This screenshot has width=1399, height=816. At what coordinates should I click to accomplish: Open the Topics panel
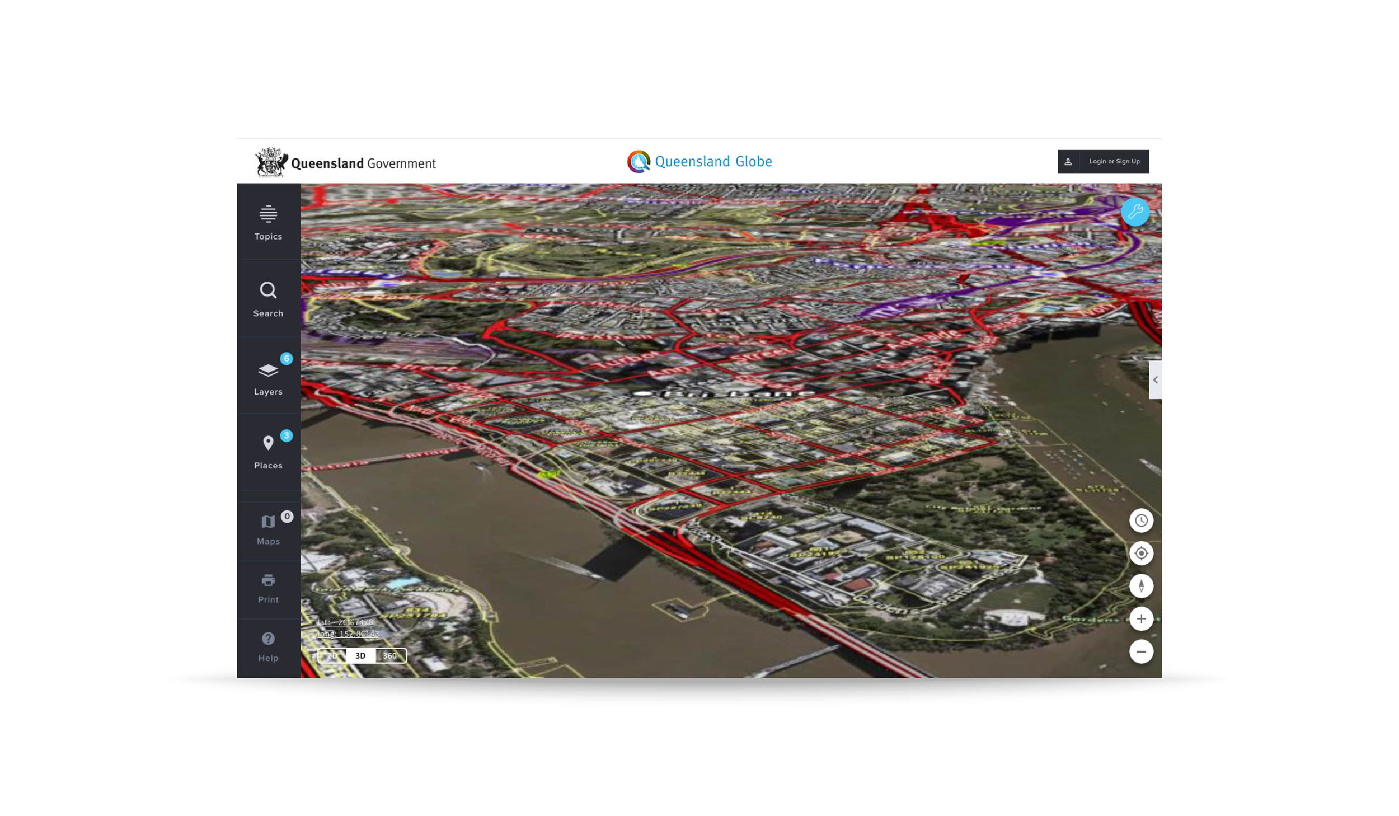(268, 222)
